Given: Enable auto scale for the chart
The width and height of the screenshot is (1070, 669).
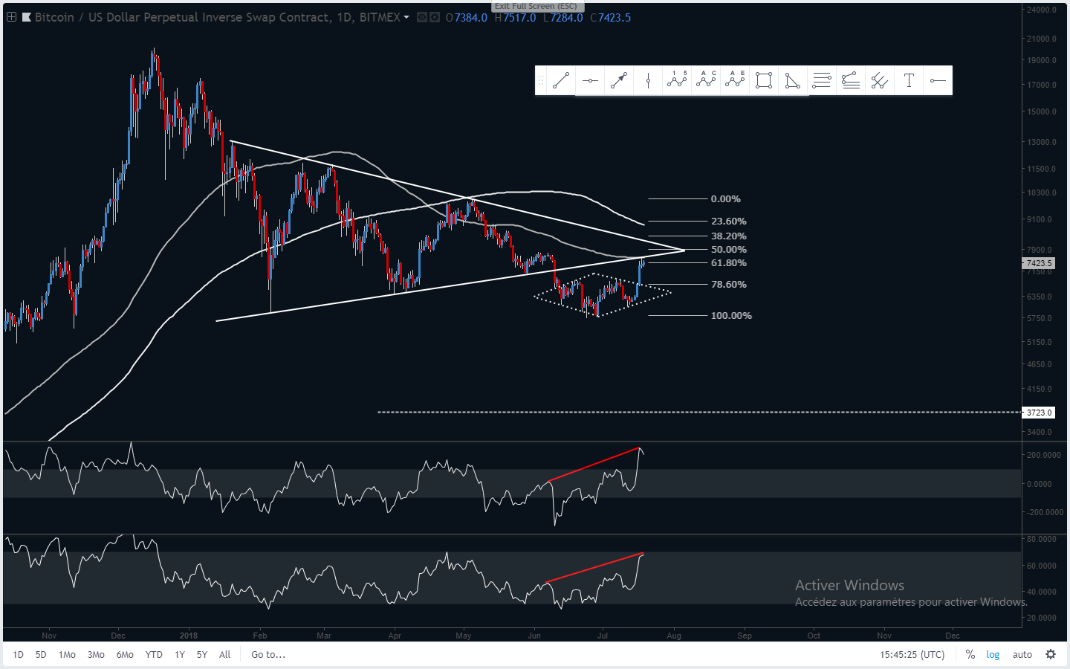Looking at the screenshot, I should 1022,654.
